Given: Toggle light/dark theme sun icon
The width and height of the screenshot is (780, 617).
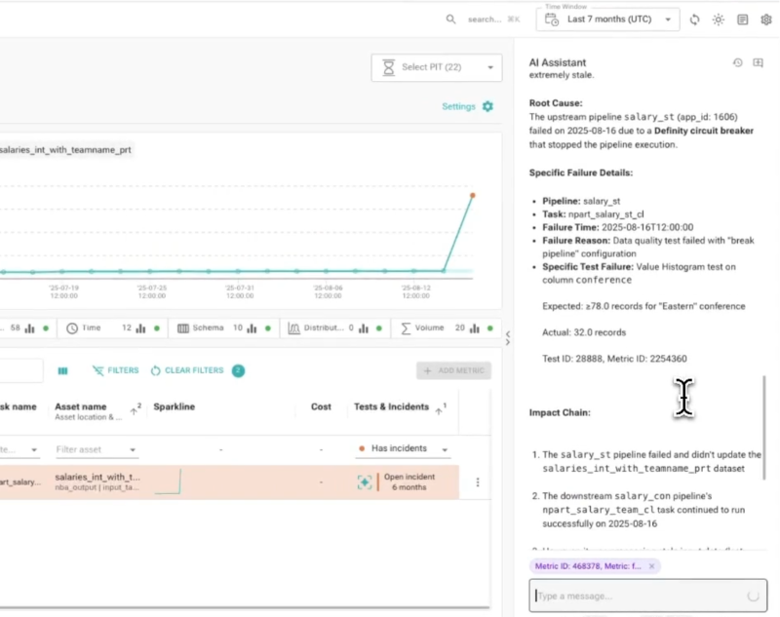Looking at the screenshot, I should (719, 19).
